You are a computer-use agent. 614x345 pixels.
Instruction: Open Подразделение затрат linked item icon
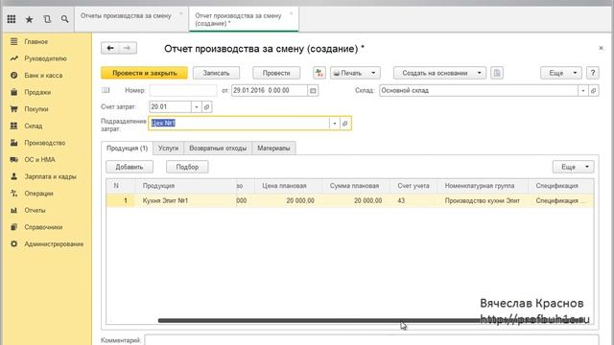pos(345,124)
